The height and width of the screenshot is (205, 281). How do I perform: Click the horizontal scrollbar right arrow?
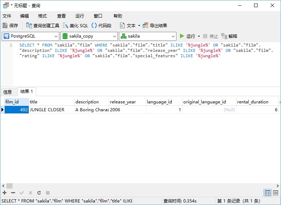[278, 186]
